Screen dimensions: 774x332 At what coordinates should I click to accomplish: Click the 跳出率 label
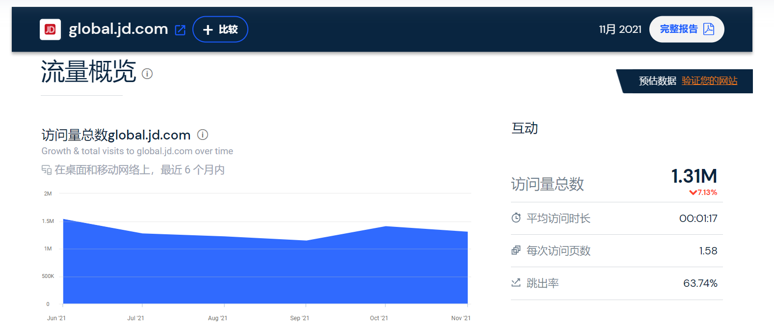click(x=543, y=283)
